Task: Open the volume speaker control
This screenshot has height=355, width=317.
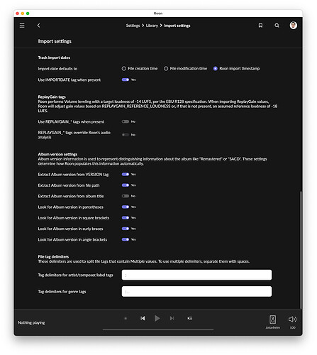Action: pyautogui.click(x=292, y=319)
